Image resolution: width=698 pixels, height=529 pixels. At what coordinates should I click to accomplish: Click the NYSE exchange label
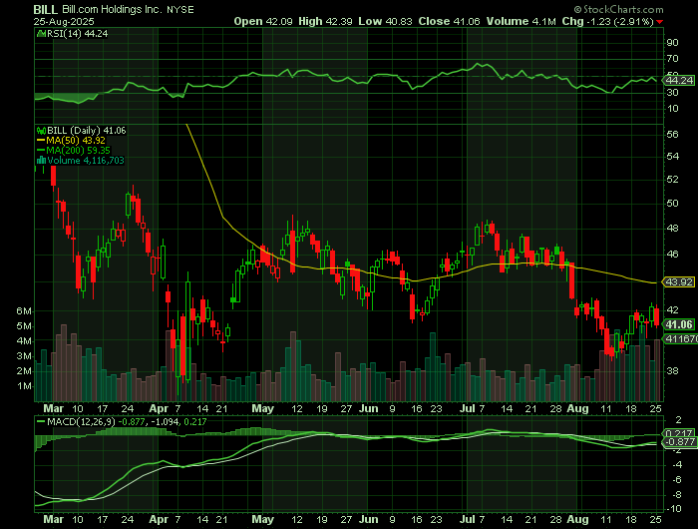click(x=180, y=10)
